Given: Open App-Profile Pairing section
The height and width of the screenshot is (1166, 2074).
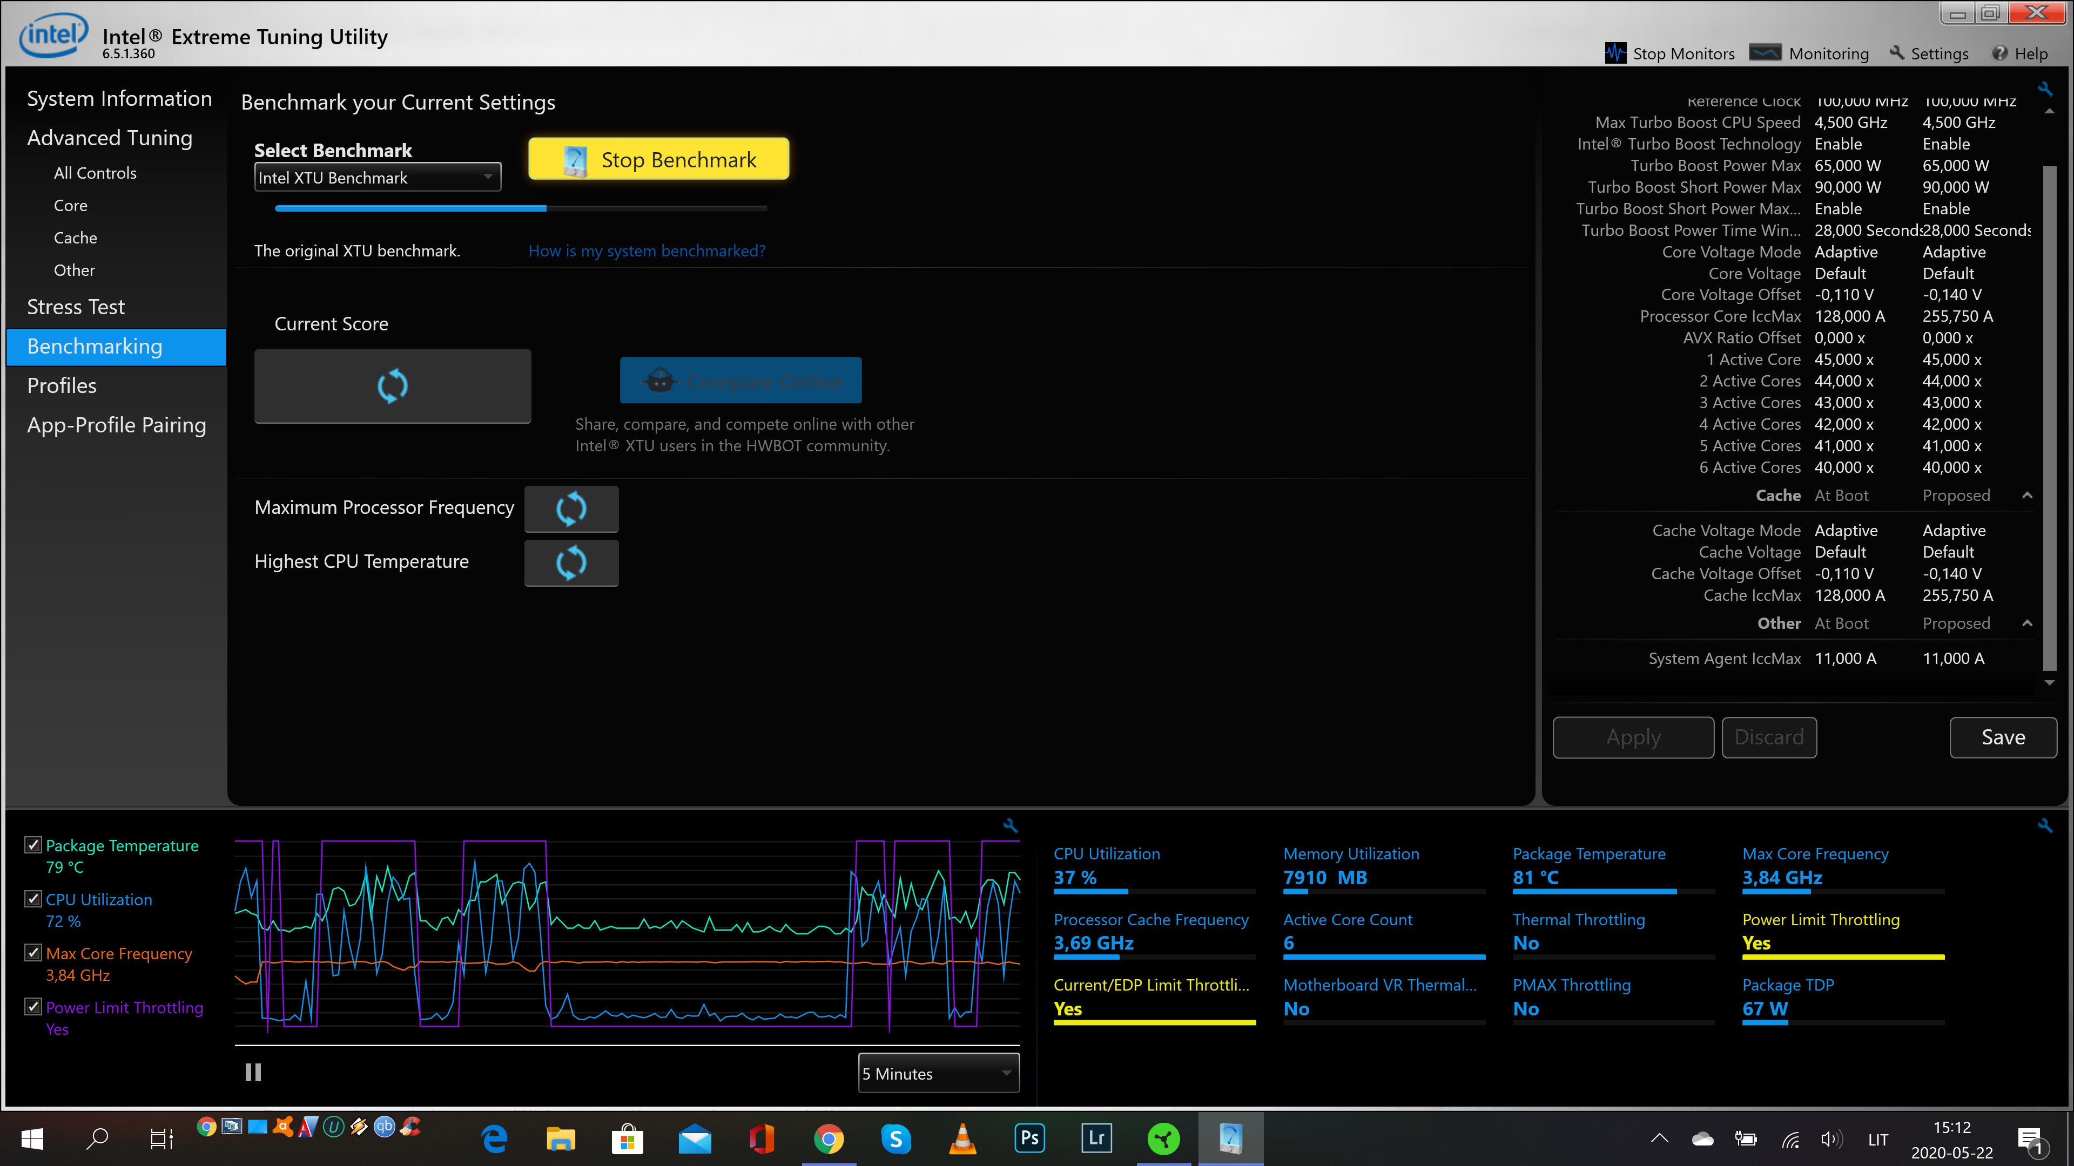Looking at the screenshot, I should tap(116, 425).
